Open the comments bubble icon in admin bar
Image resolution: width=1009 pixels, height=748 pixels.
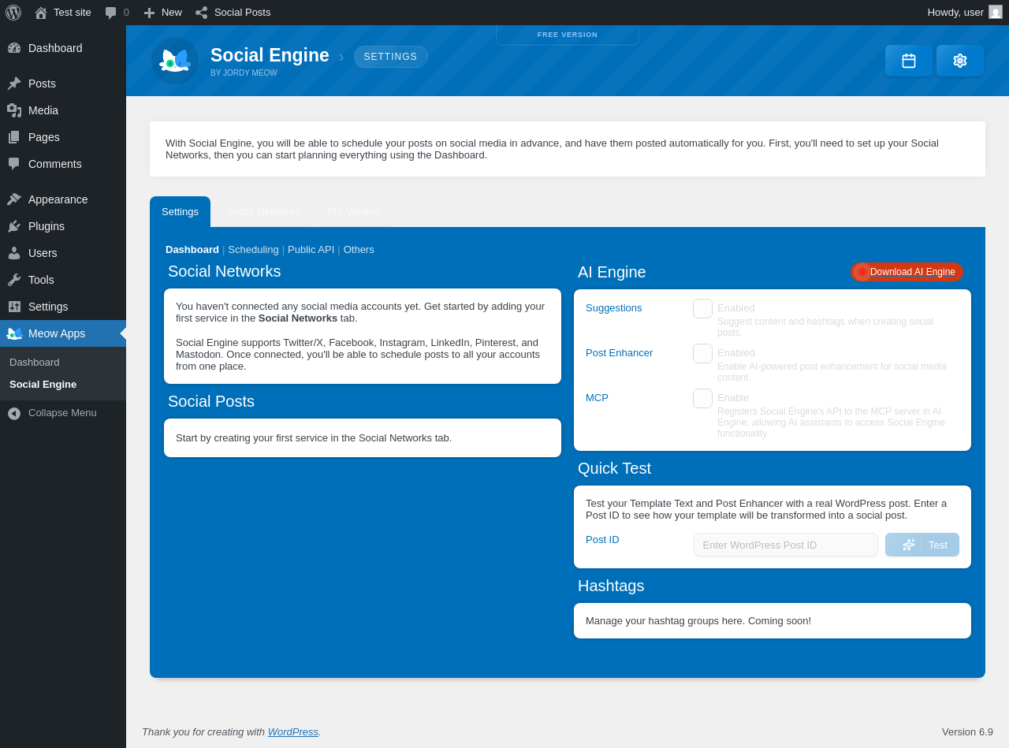111,13
